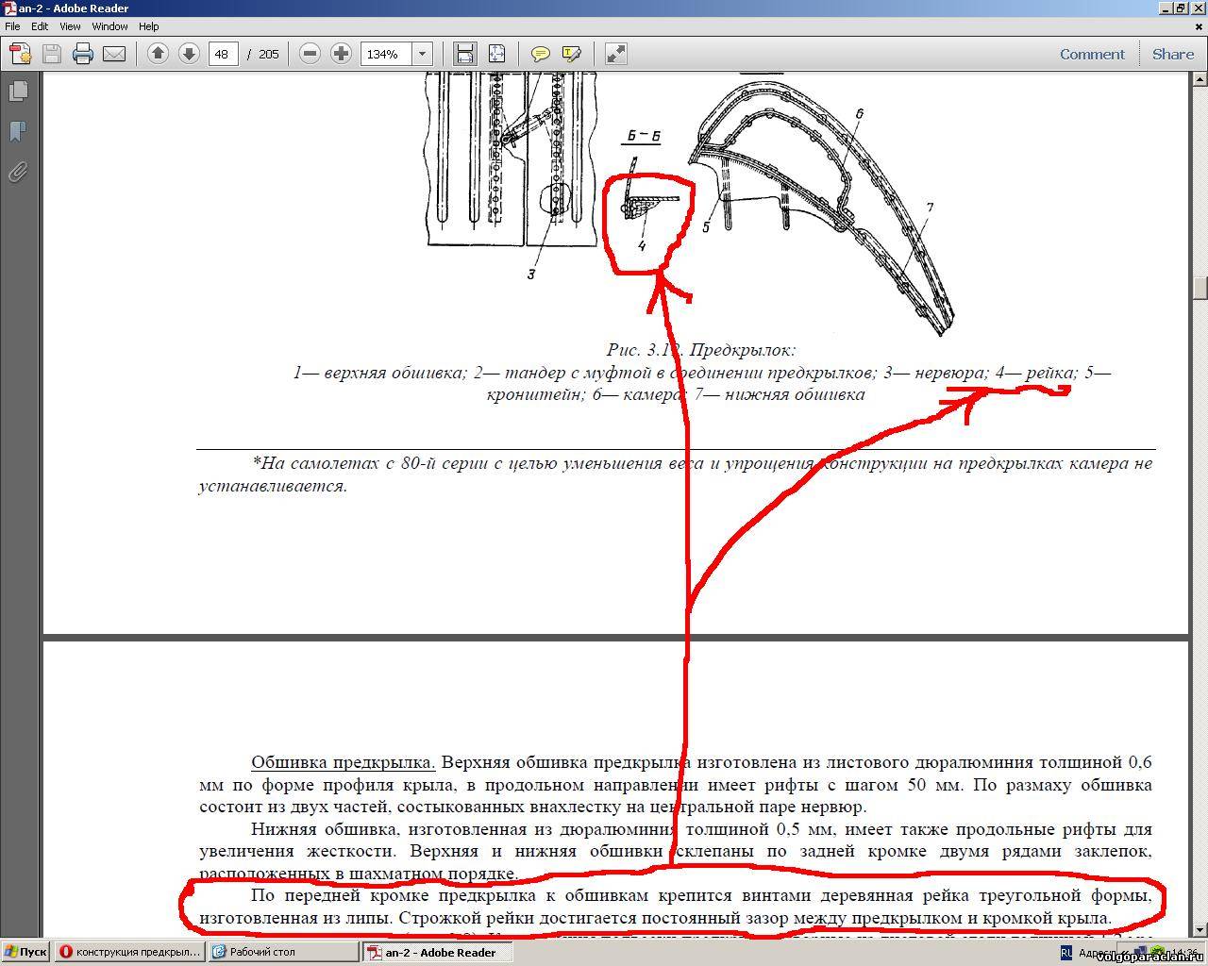Click the fit one full page icon

[496, 54]
